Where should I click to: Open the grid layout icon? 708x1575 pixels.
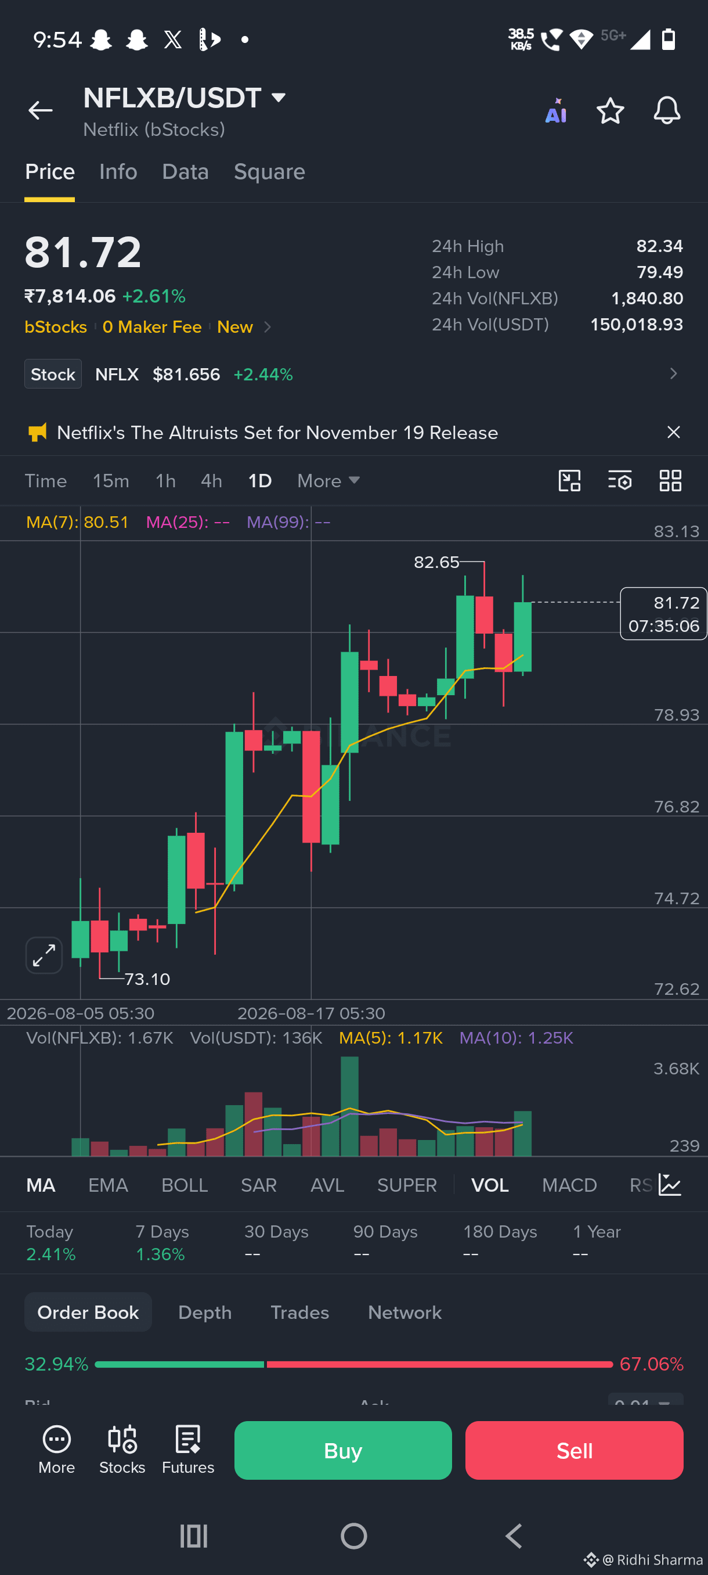click(x=670, y=480)
